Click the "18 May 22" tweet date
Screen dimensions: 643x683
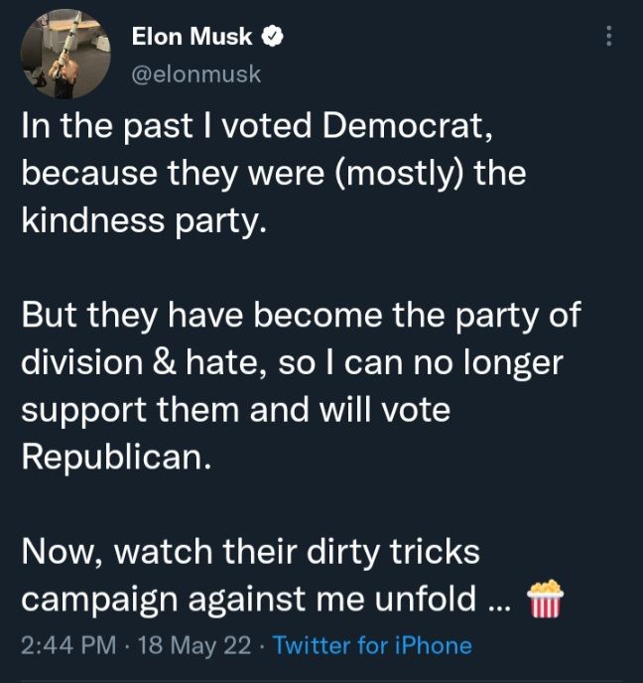(197, 645)
